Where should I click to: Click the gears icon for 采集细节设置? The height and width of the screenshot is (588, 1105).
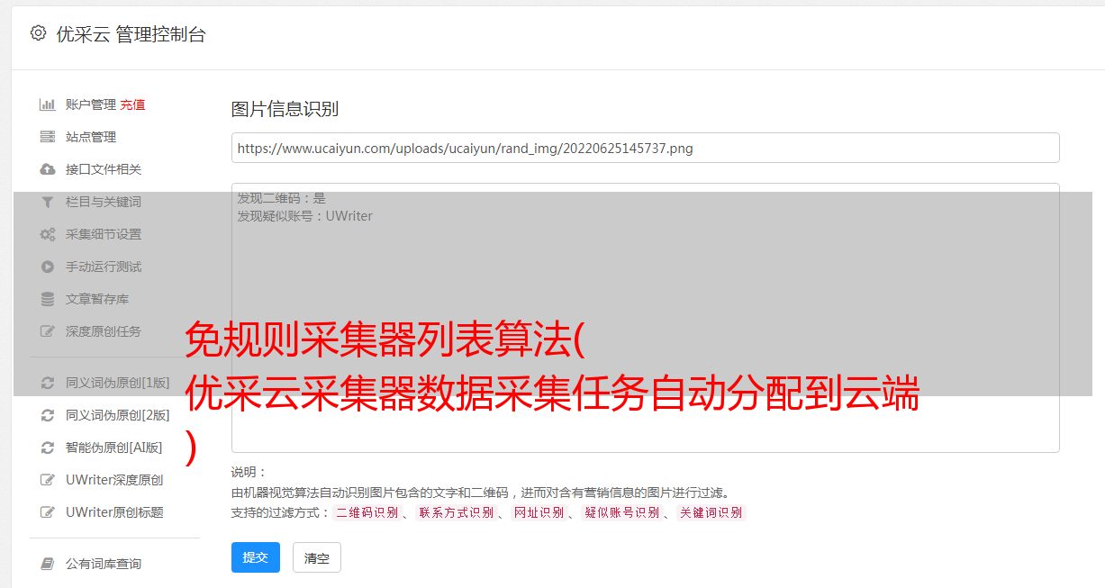coord(48,234)
